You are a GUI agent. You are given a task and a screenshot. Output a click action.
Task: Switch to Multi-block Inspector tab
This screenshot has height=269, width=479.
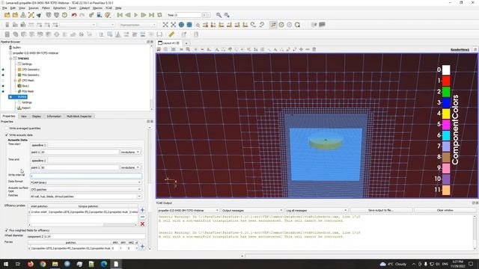(x=79, y=117)
